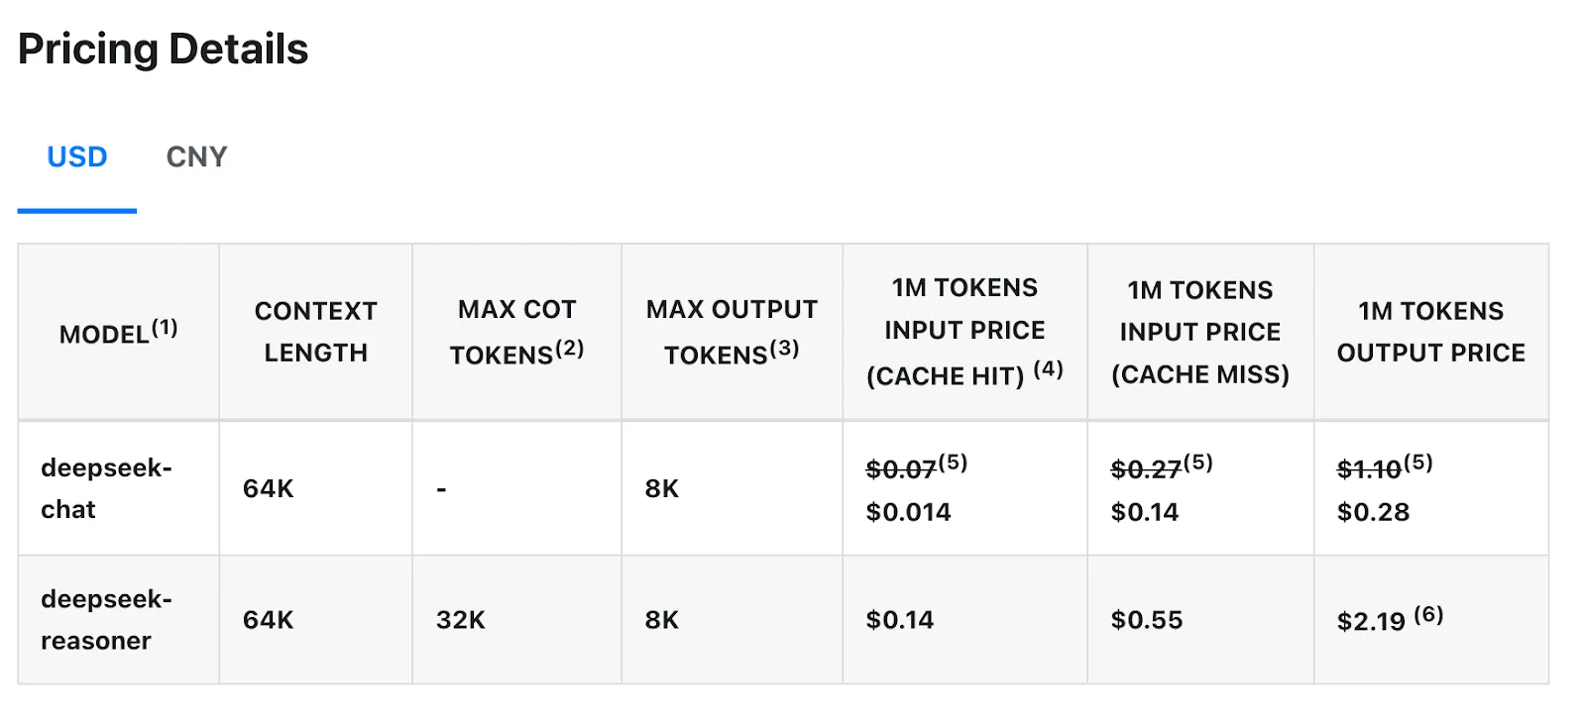Switch to the CNY tab
Screen dimensions: 1586x721
click(x=195, y=155)
